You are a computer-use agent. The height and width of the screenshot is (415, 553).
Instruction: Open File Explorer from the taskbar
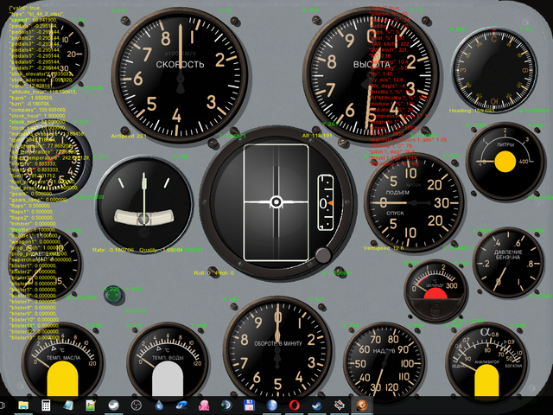pyautogui.click(x=23, y=405)
